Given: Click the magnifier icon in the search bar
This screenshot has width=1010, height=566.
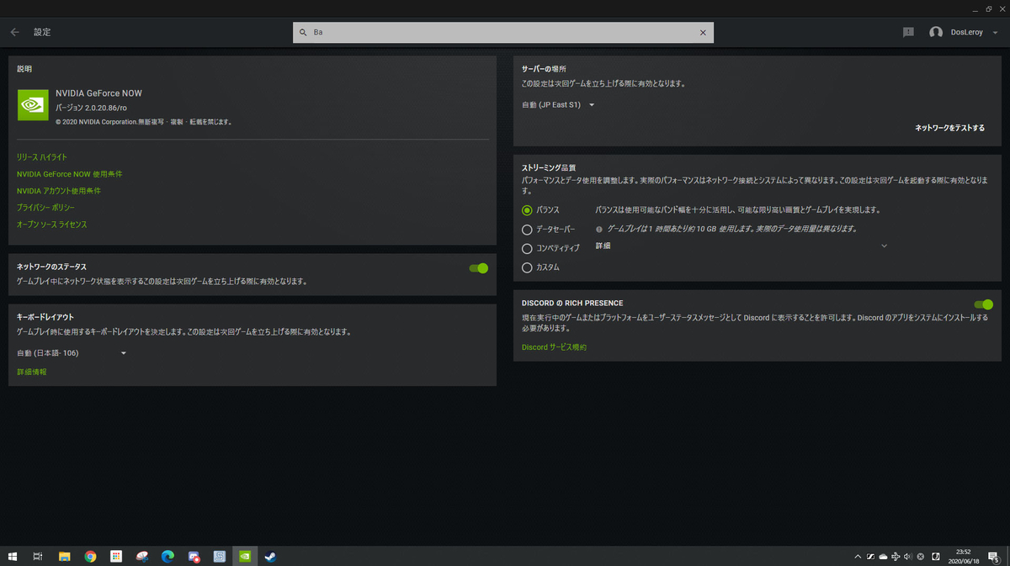Looking at the screenshot, I should pos(303,32).
